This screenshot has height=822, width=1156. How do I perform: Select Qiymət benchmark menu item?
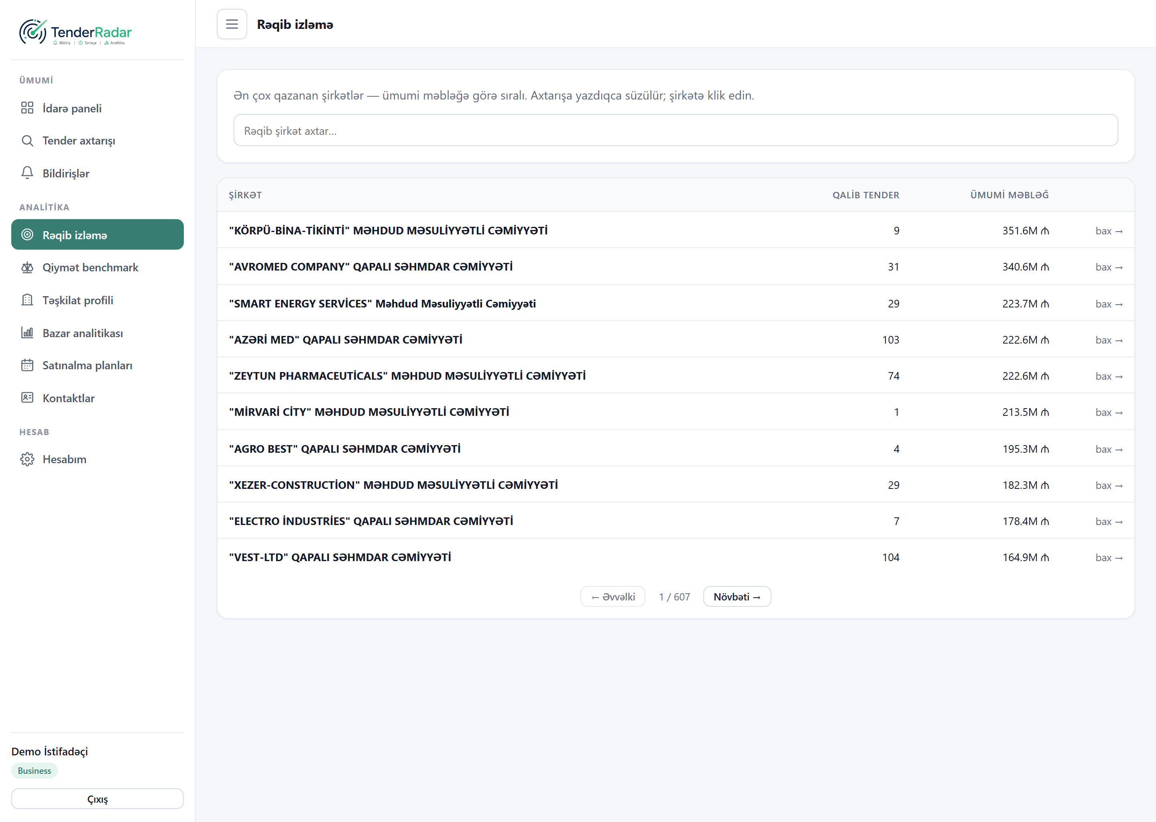tap(97, 268)
